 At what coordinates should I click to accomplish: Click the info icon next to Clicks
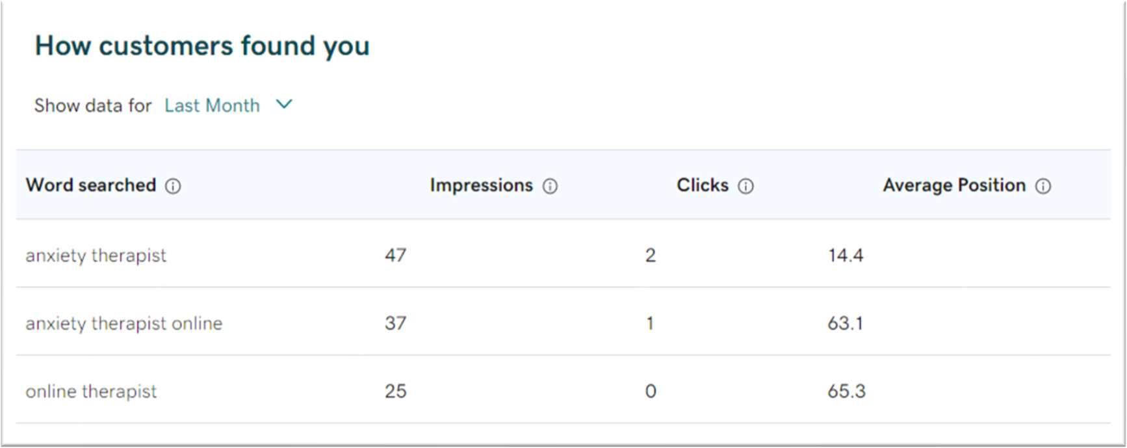coord(745,187)
